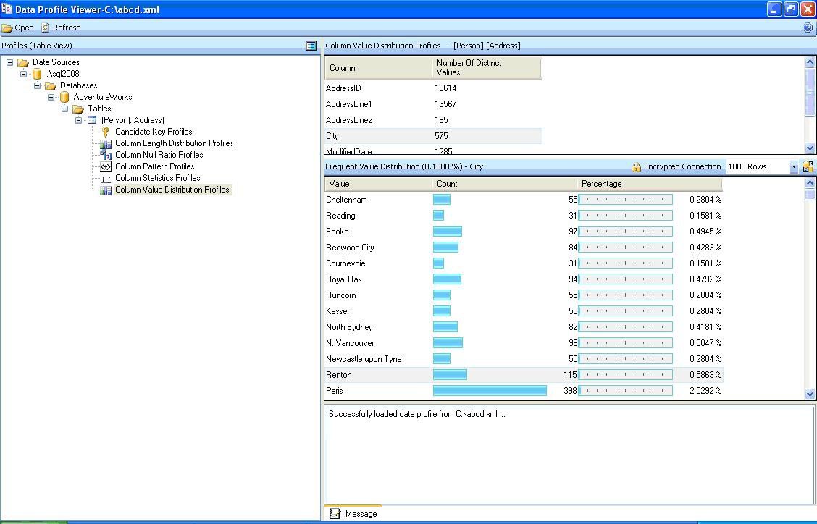The image size is (817, 524).
Task: Click the Paris percentage bar
Action: (625, 390)
